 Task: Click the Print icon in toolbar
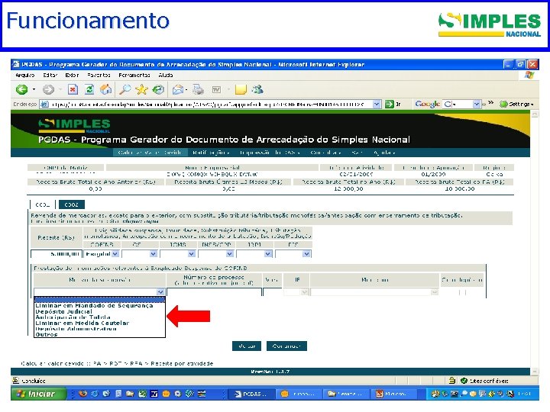(198, 90)
